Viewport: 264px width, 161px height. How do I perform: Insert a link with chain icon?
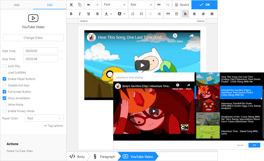click(159, 5)
